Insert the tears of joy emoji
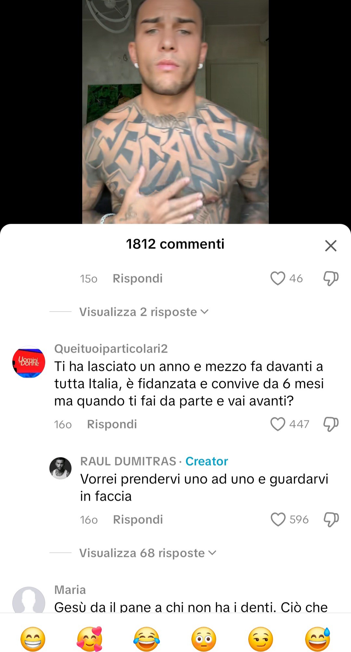Screen dimensions: 351x652 147,639
